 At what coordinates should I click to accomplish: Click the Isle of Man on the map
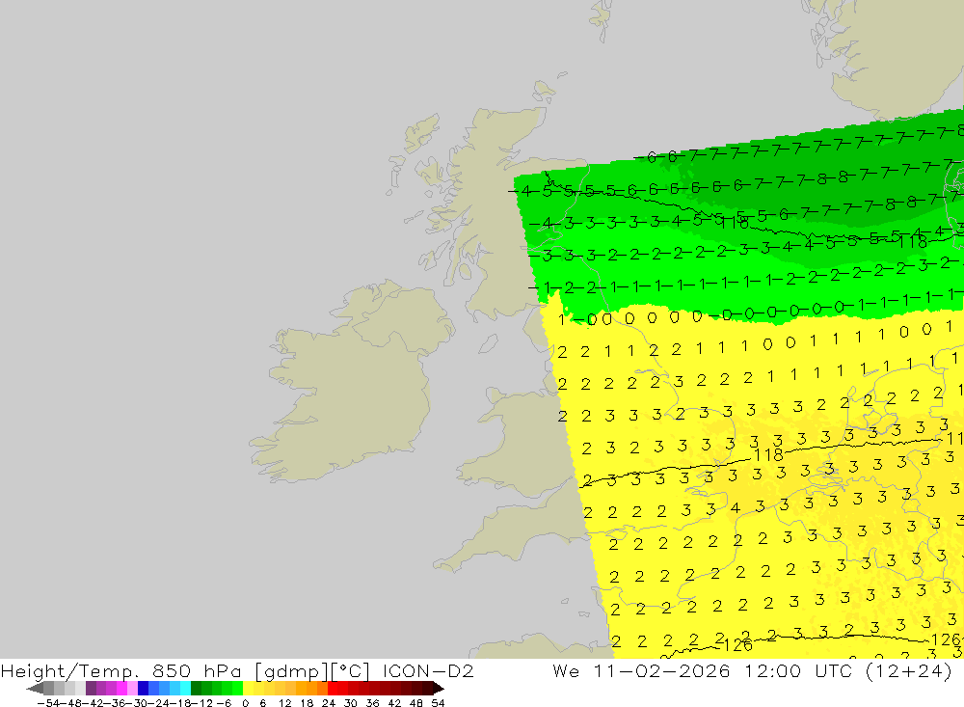[x=488, y=343]
